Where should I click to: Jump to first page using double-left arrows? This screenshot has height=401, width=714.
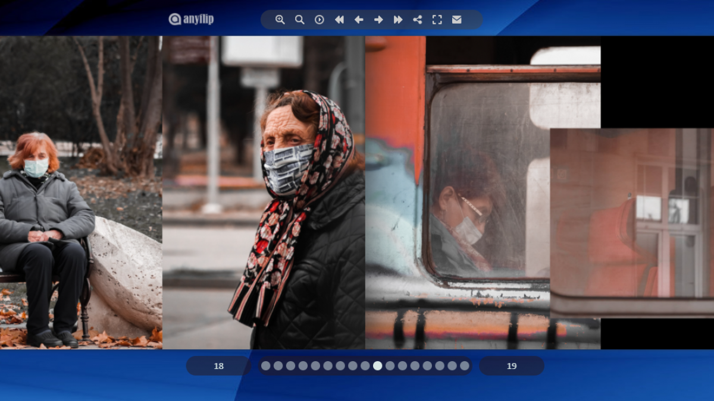tap(339, 20)
